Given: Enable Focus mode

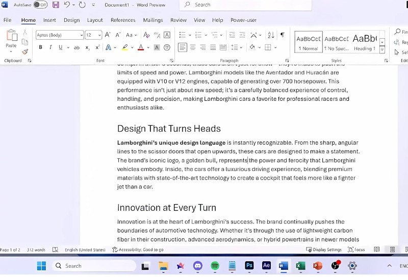Looking at the screenshot, I should pyautogui.click(x=356, y=249).
